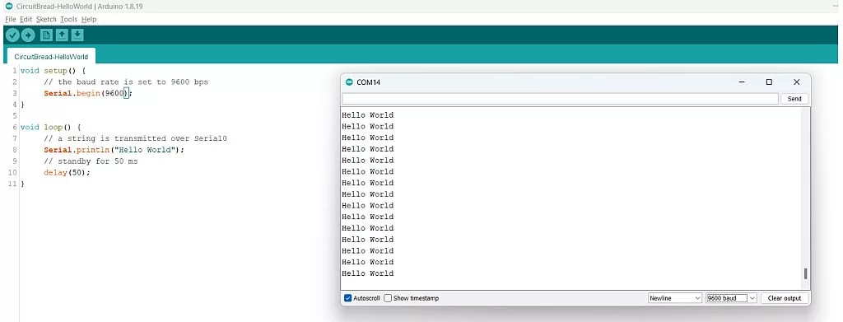Click the Arduino logo in COM14 window
The width and height of the screenshot is (843, 322).
tap(349, 82)
